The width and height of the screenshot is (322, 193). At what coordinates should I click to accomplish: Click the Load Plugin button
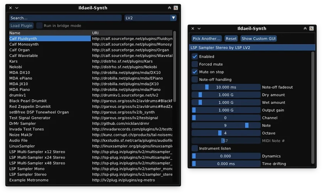tap(21, 26)
